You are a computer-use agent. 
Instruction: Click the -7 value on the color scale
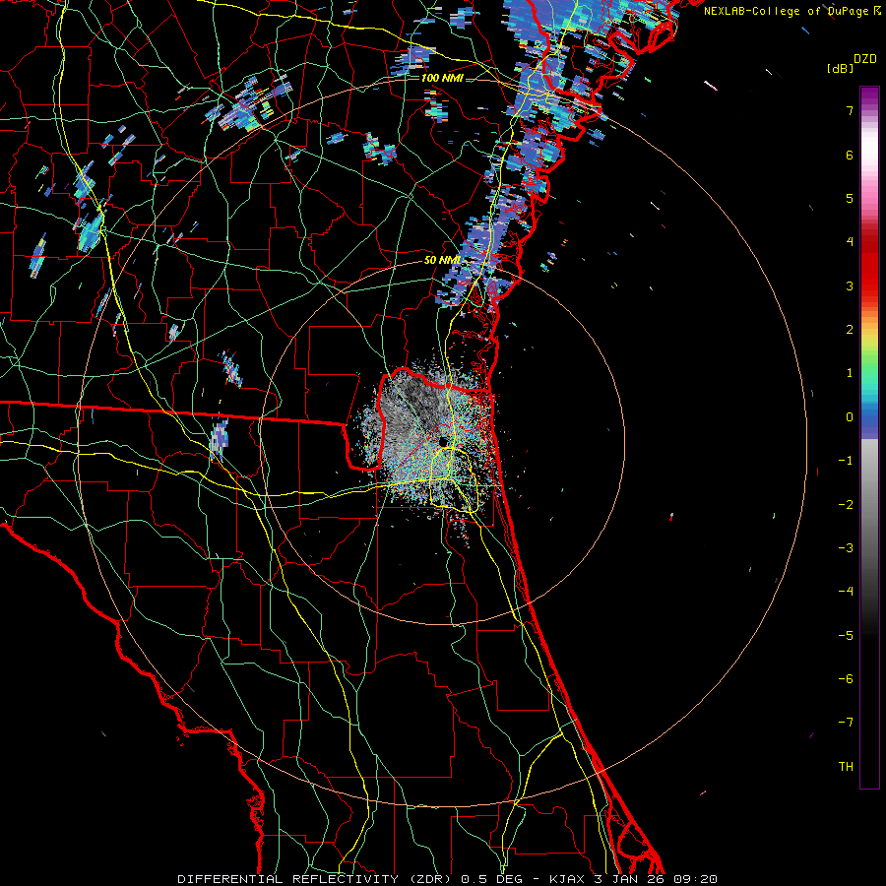[846, 723]
